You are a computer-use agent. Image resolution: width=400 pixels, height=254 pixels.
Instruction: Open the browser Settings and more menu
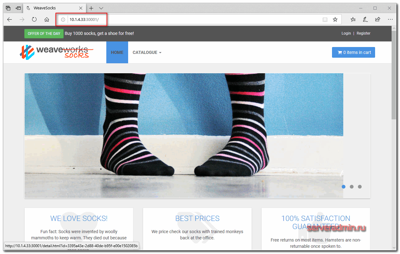[390, 19]
